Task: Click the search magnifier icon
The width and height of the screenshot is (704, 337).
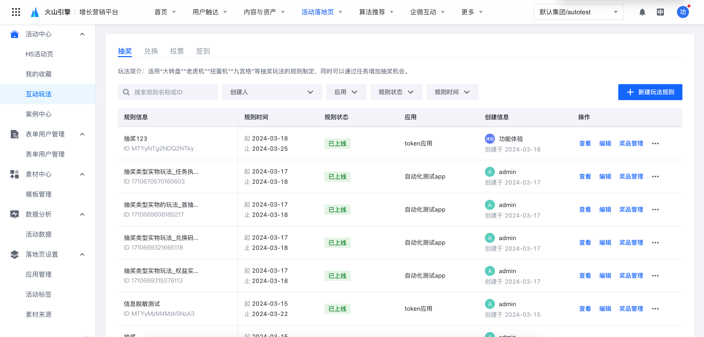Action: 126,92
